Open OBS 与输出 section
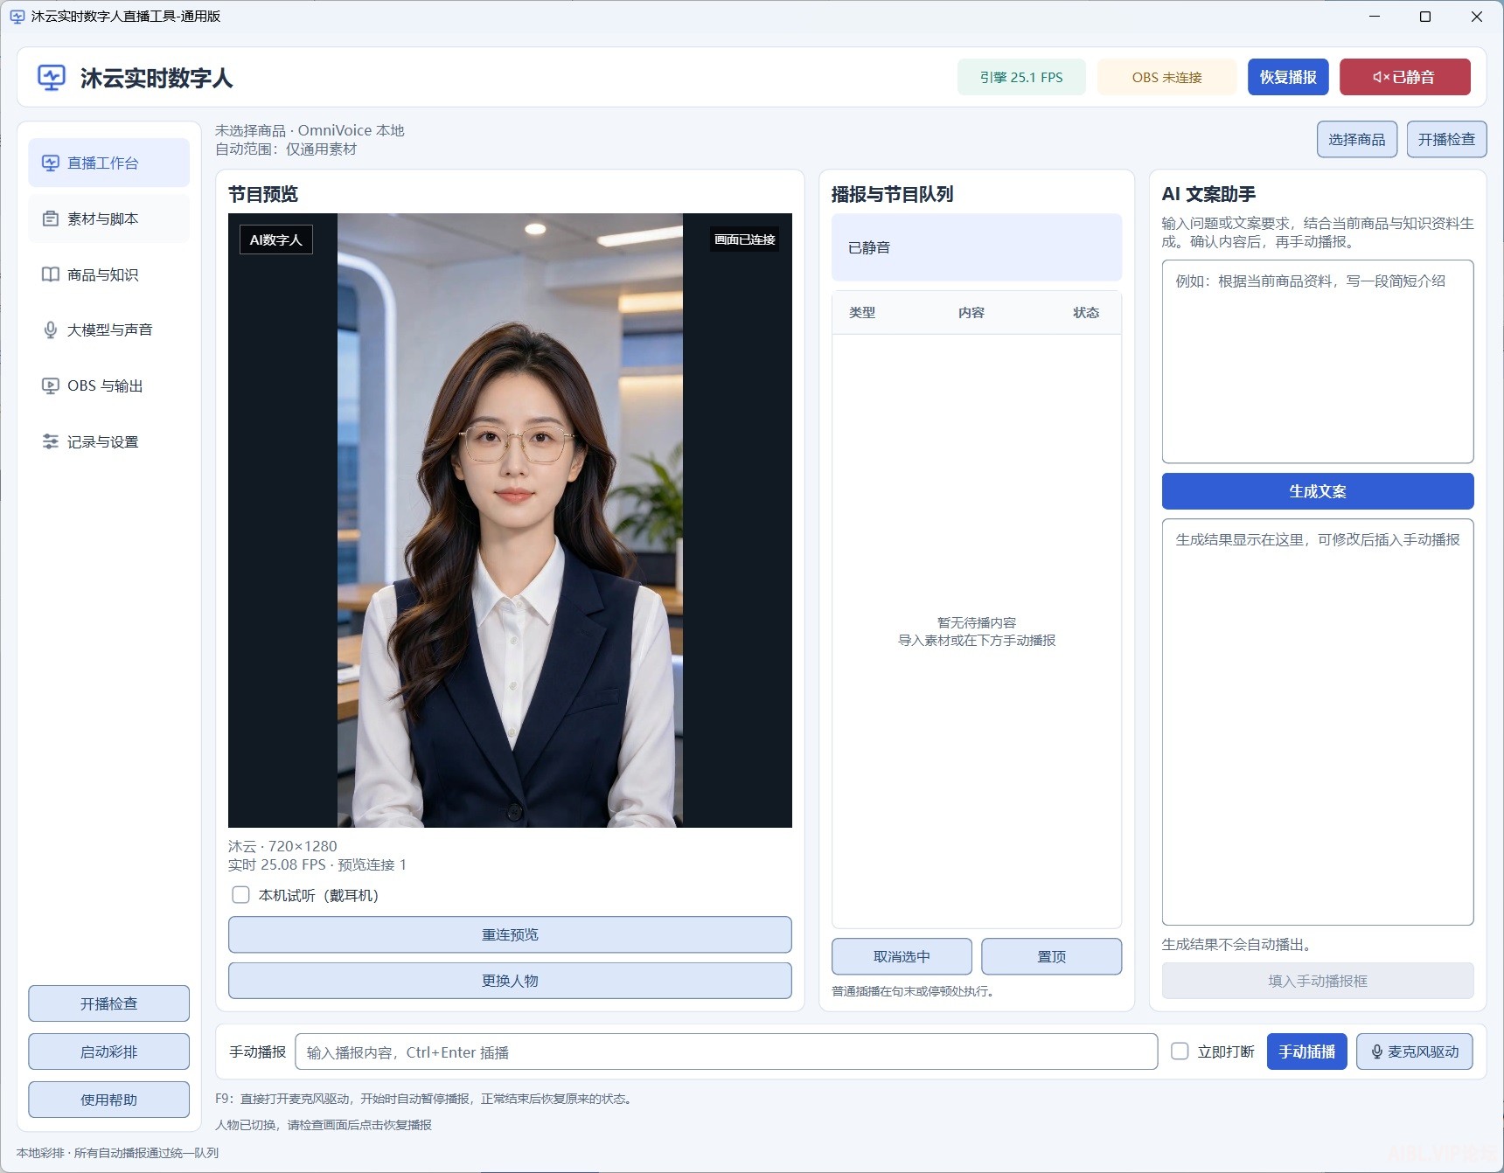The image size is (1504, 1173). tap(109, 385)
